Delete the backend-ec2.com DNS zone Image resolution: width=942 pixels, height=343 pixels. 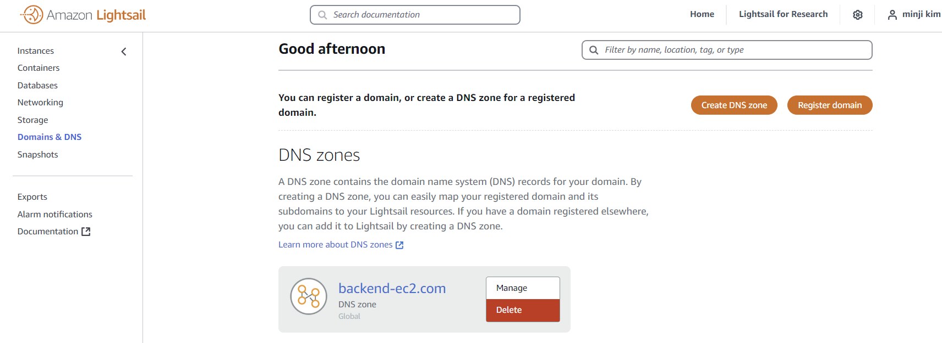click(x=522, y=310)
